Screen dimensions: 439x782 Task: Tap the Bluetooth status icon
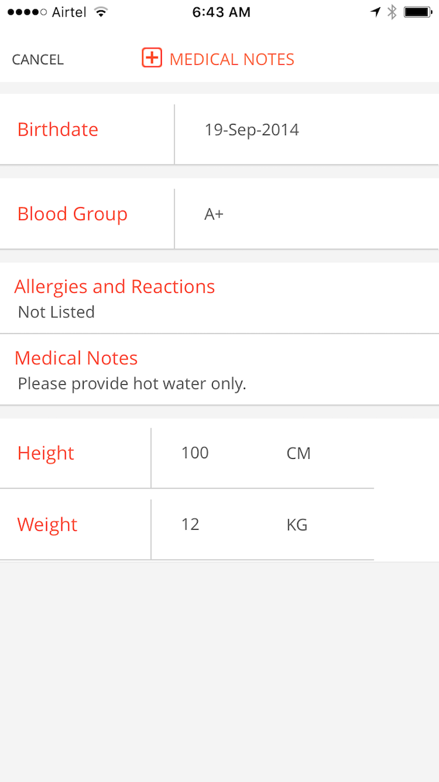coord(393,12)
